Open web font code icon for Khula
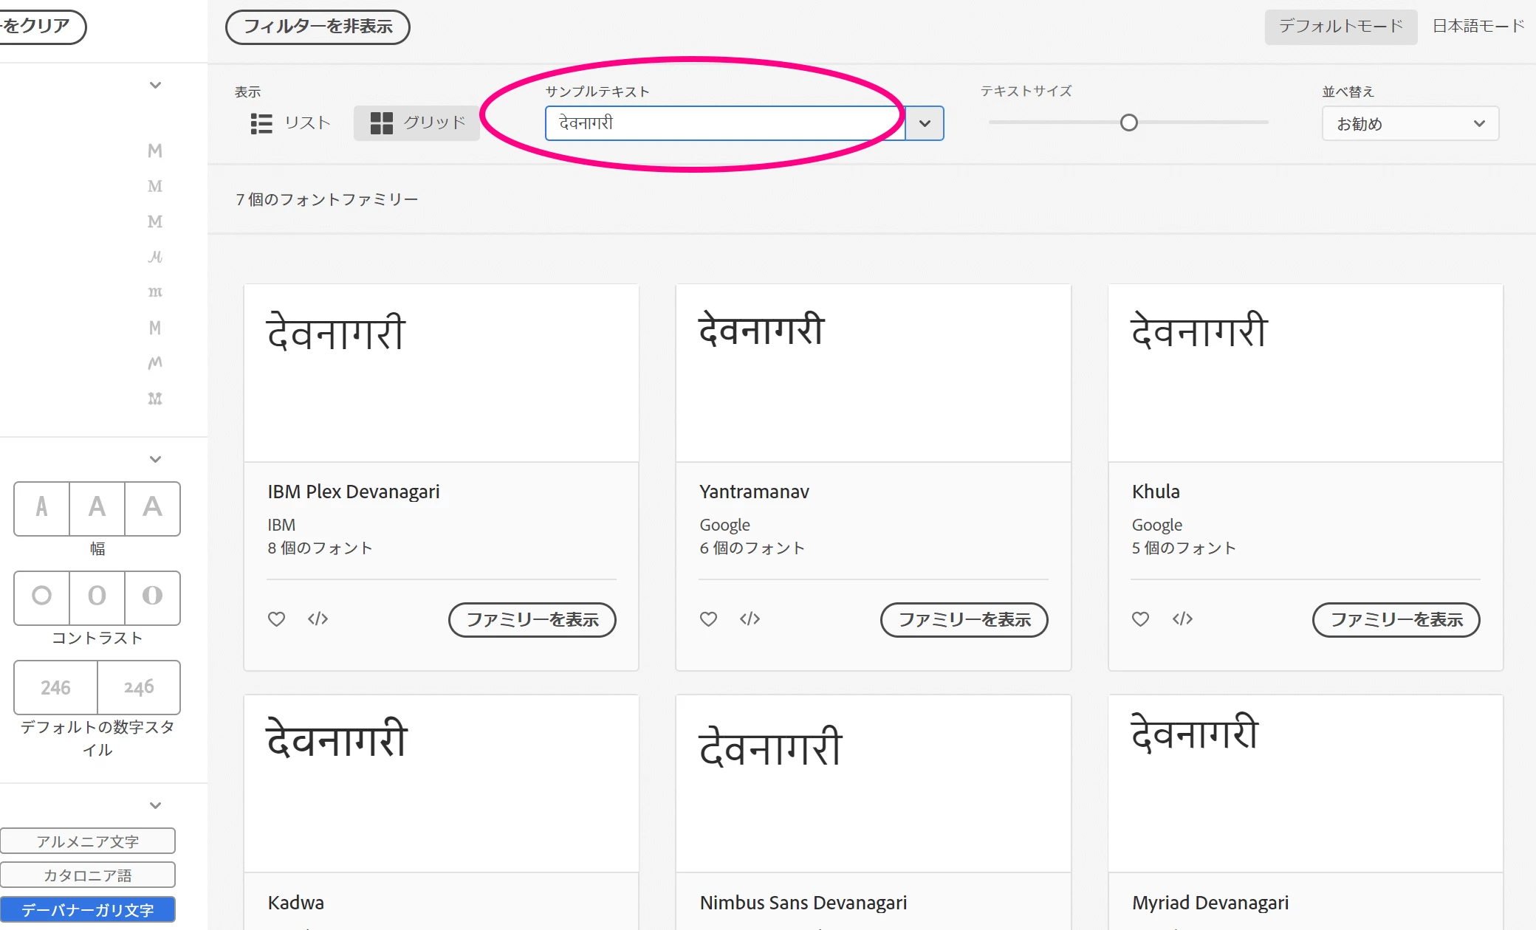 (x=1182, y=619)
